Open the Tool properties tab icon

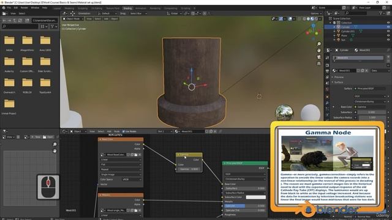[327, 58]
